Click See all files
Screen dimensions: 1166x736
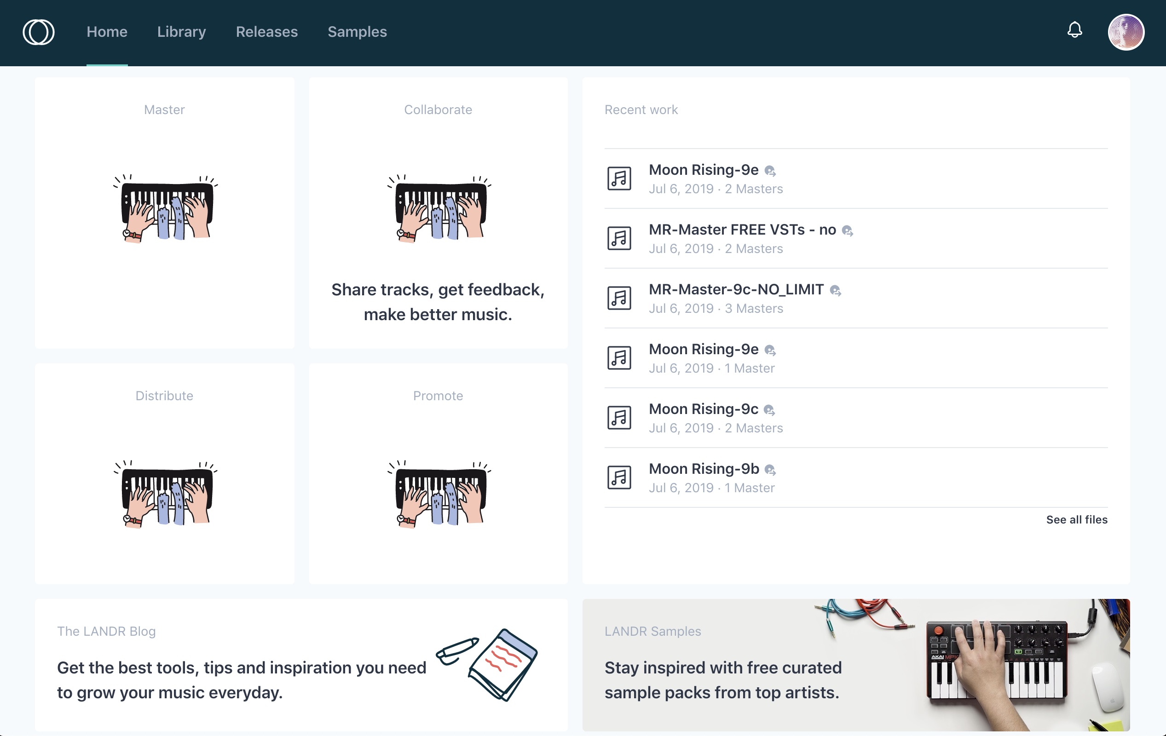[1076, 519]
